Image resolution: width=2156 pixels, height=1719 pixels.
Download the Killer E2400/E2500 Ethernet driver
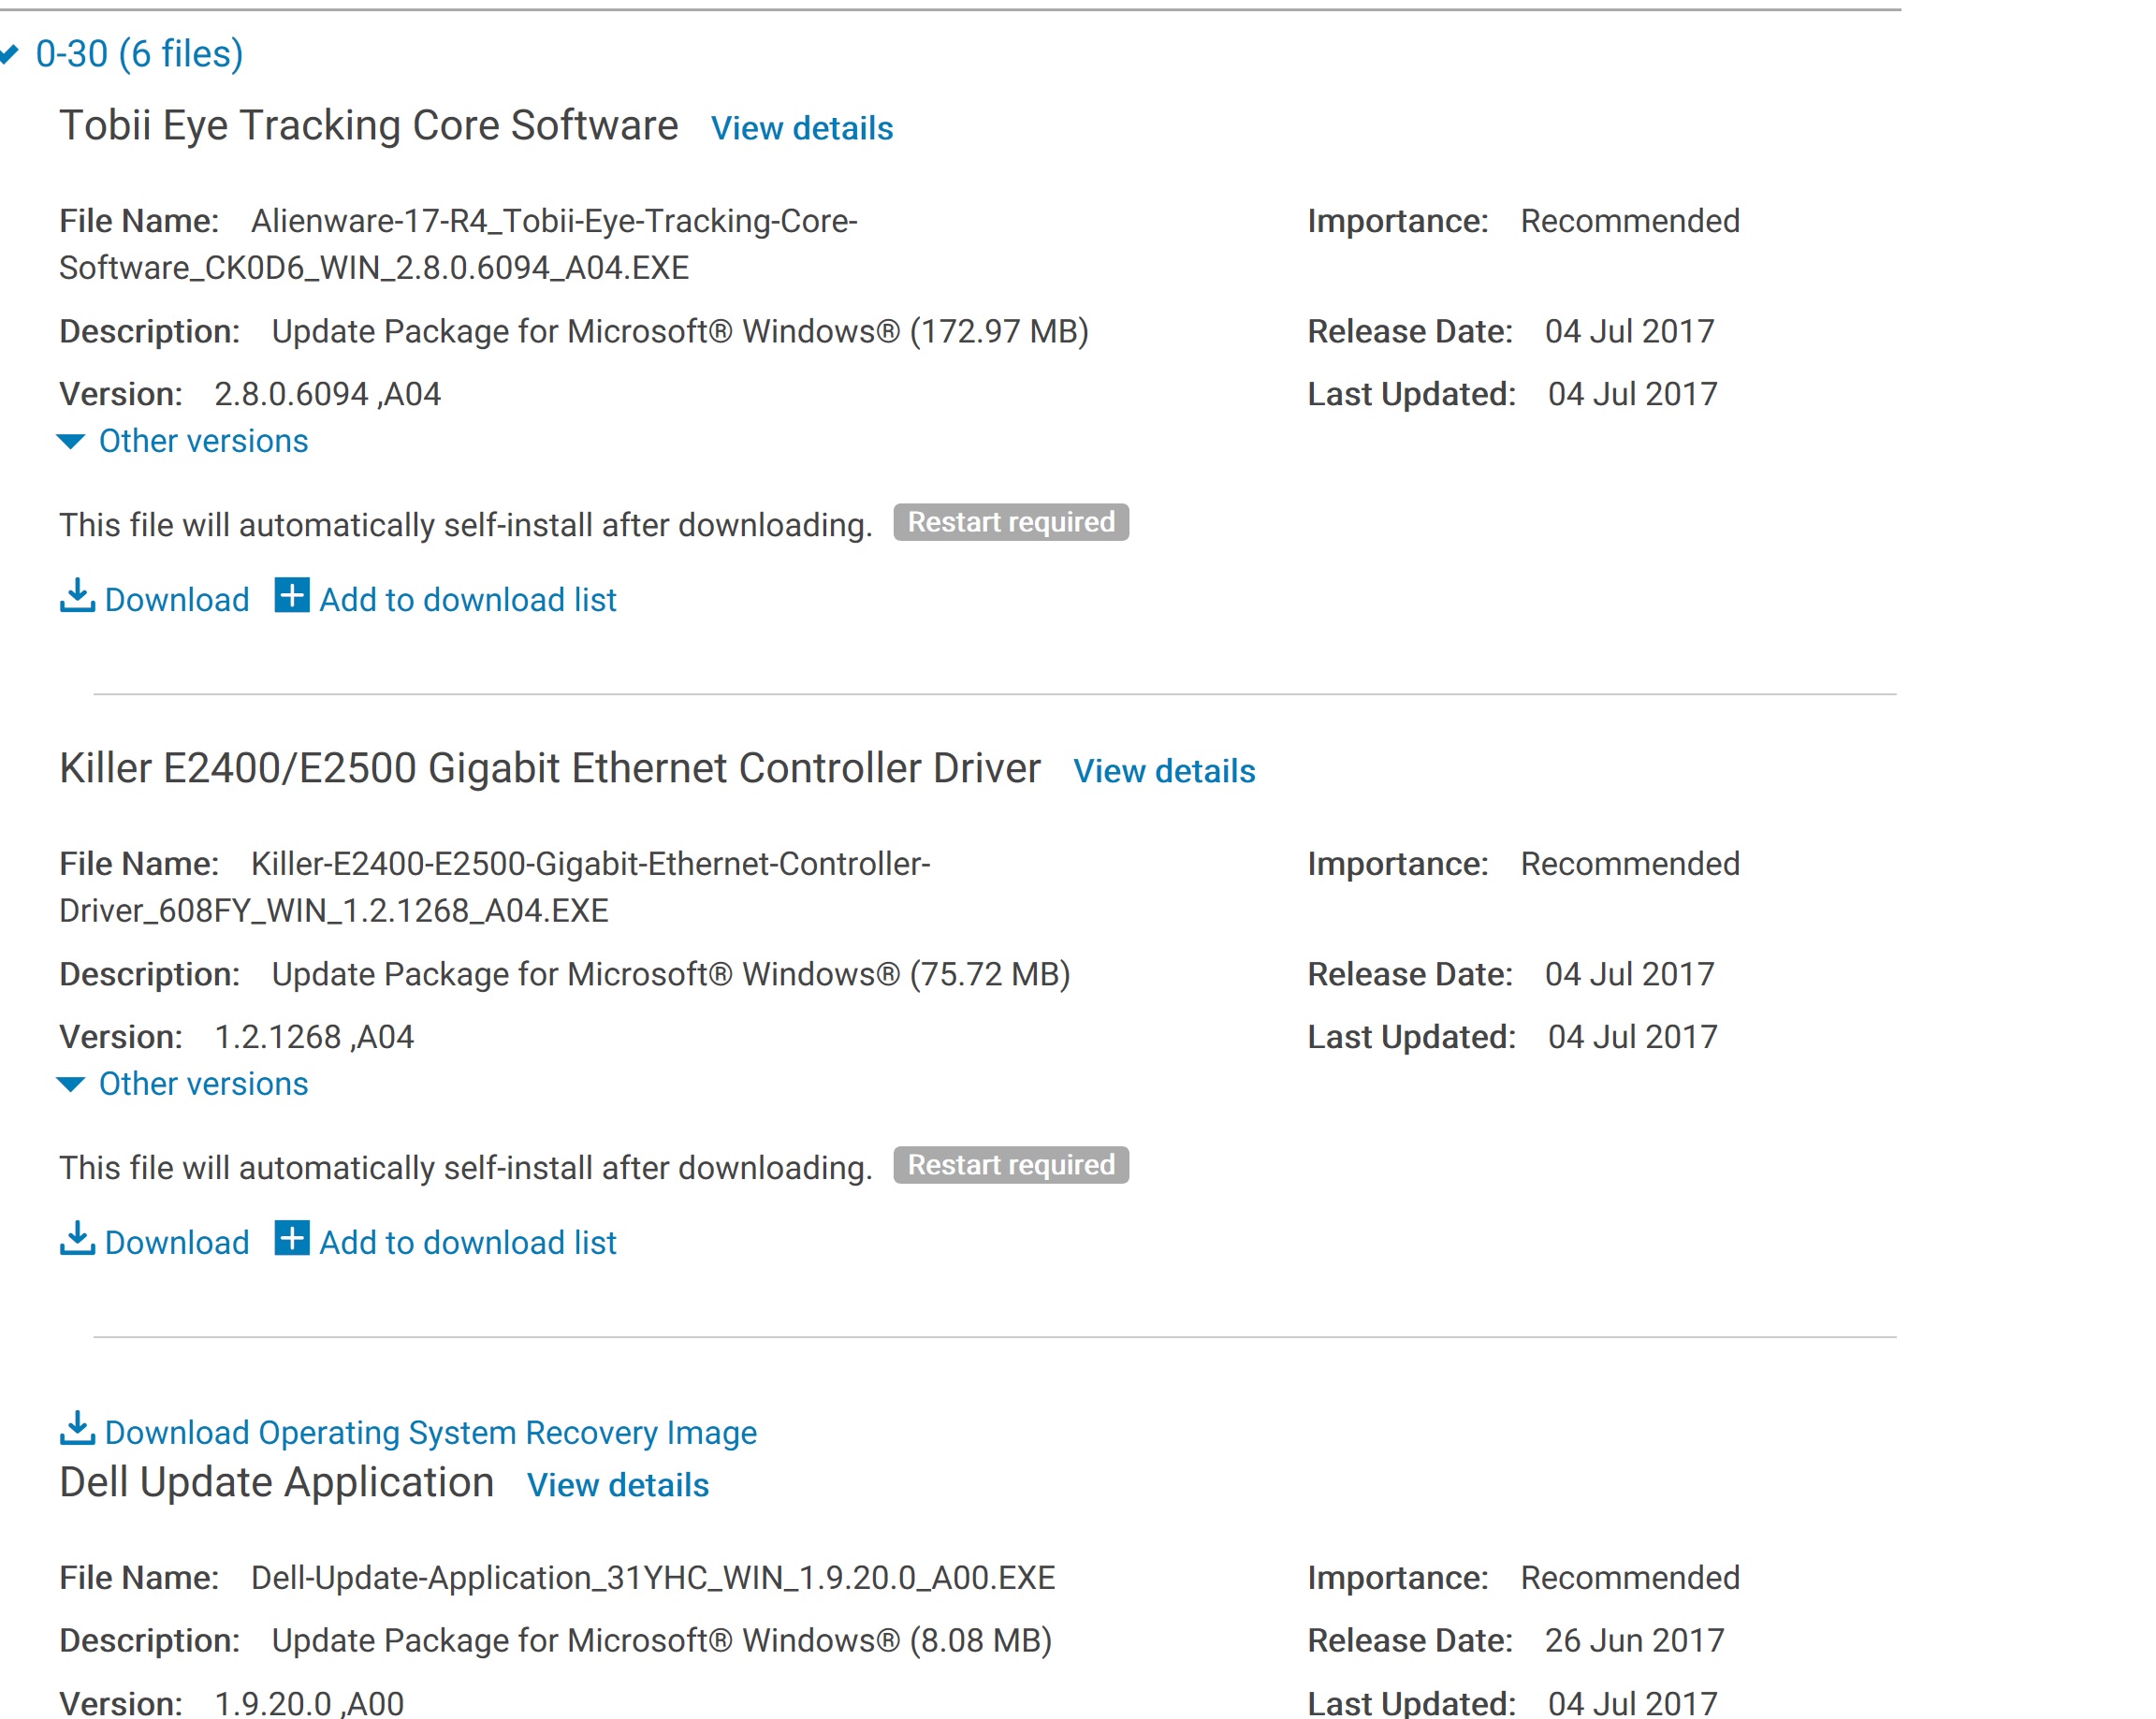pos(177,1243)
